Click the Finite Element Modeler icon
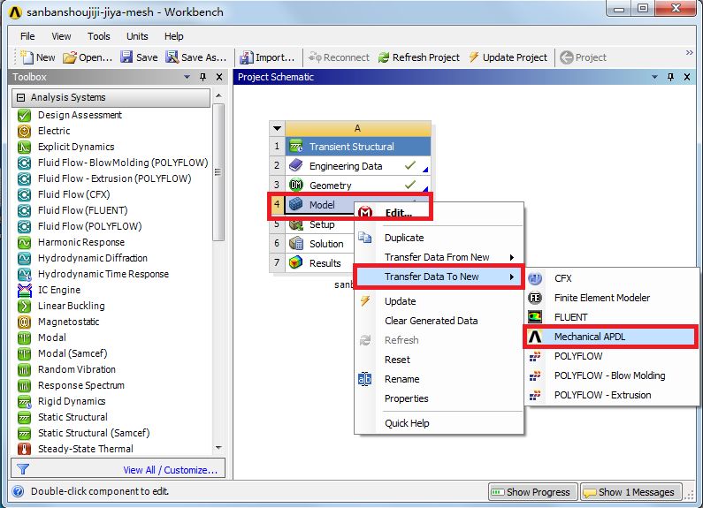Viewport: 703px width, 508px height. point(535,298)
